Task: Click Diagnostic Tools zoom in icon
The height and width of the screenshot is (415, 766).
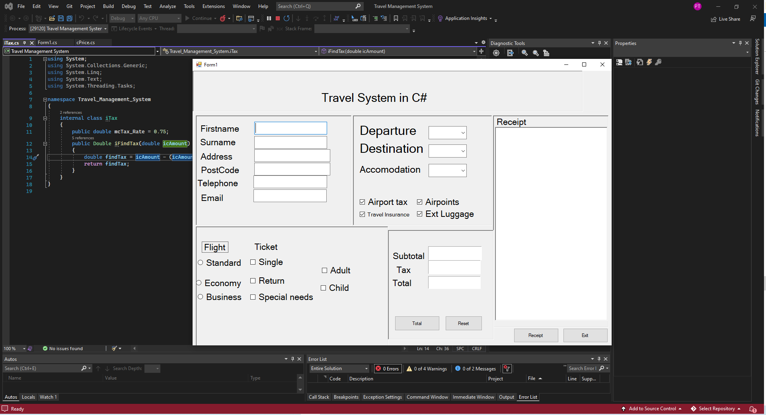Action: pos(524,53)
